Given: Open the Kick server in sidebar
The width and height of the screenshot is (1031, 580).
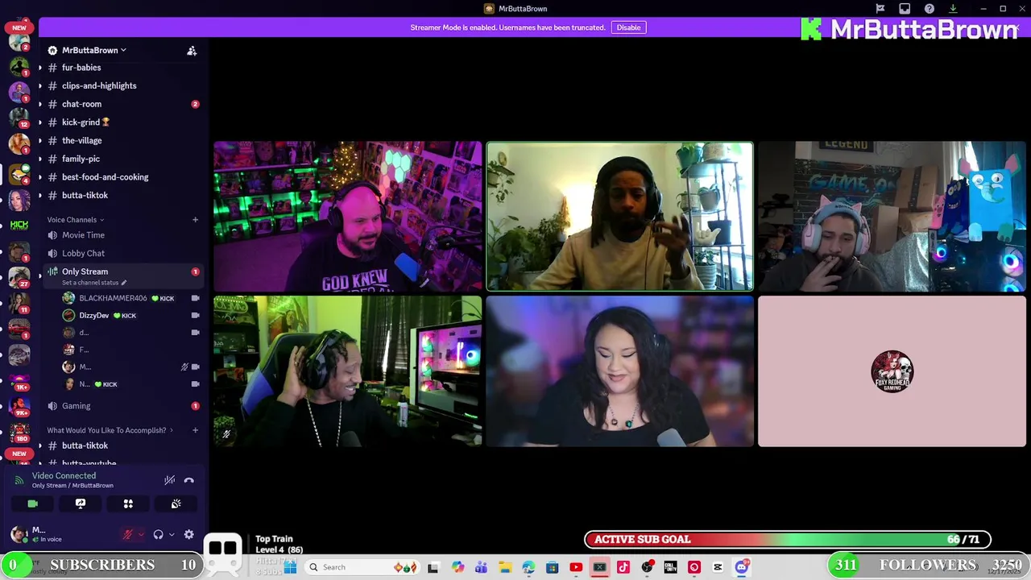Looking at the screenshot, I should [19, 225].
